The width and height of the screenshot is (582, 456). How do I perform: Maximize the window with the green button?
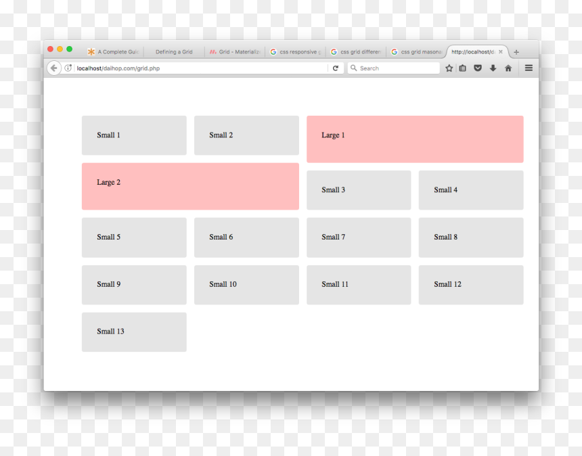point(70,49)
